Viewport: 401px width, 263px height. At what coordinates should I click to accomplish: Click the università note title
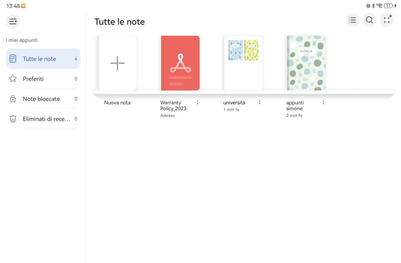[x=234, y=103]
